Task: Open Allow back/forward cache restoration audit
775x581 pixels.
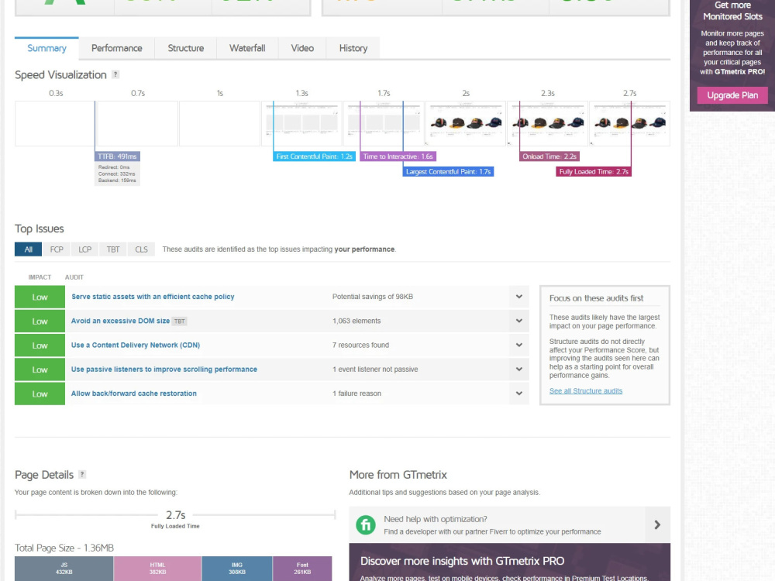Action: point(134,394)
